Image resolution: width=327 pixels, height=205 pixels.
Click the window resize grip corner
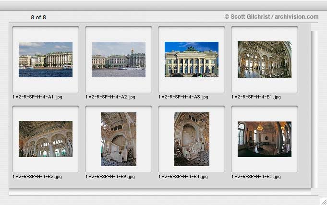click(x=324, y=202)
